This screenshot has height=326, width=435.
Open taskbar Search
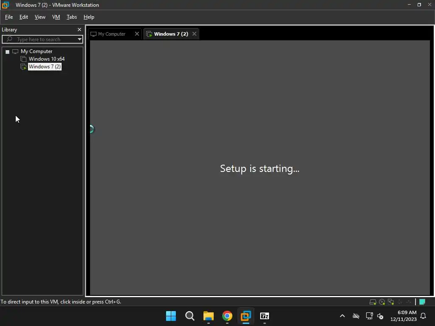(x=190, y=316)
